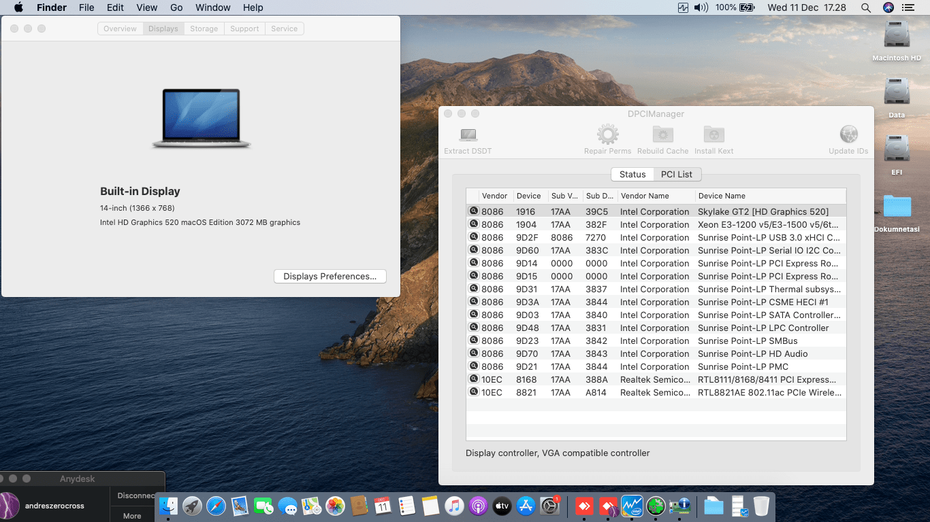Click the Update IDs globe icon
Screen dimensions: 930x522
[x=848, y=134]
